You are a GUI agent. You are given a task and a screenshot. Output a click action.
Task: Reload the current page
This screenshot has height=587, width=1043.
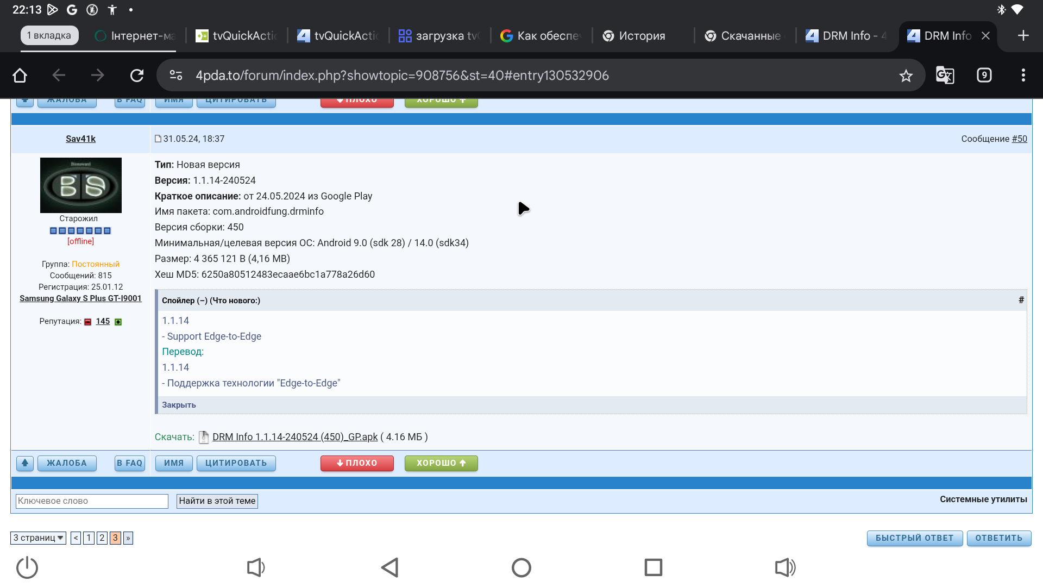pos(137,75)
